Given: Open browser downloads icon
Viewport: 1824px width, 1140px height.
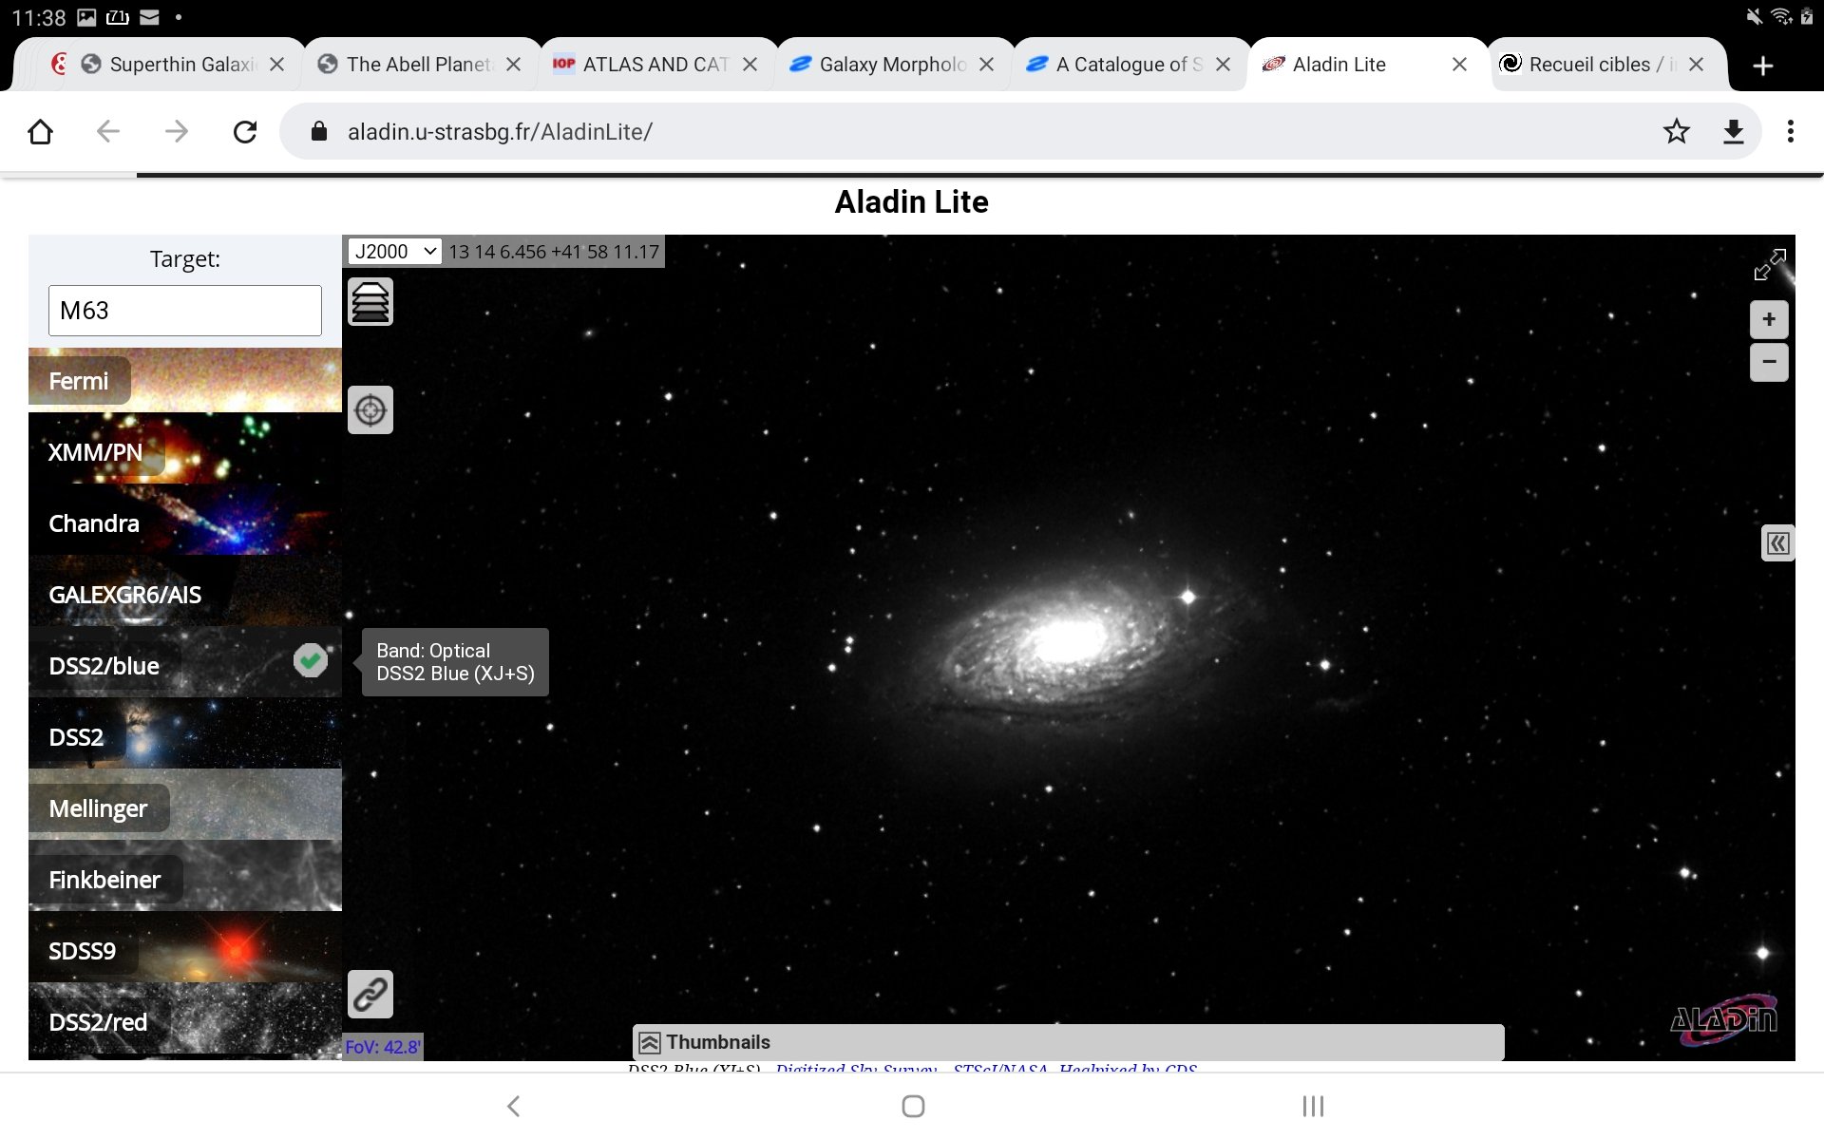Looking at the screenshot, I should click(1734, 131).
